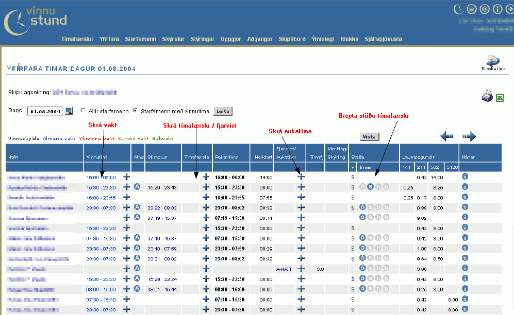Toggle status h in the 23:22 - 08:02 row
Image resolution: width=514 pixels, height=315 pixels.
point(378,207)
